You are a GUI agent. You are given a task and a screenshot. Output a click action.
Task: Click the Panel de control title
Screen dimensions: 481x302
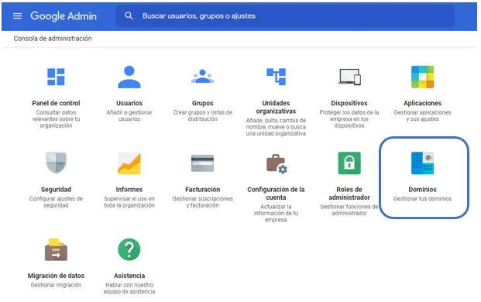(56, 103)
